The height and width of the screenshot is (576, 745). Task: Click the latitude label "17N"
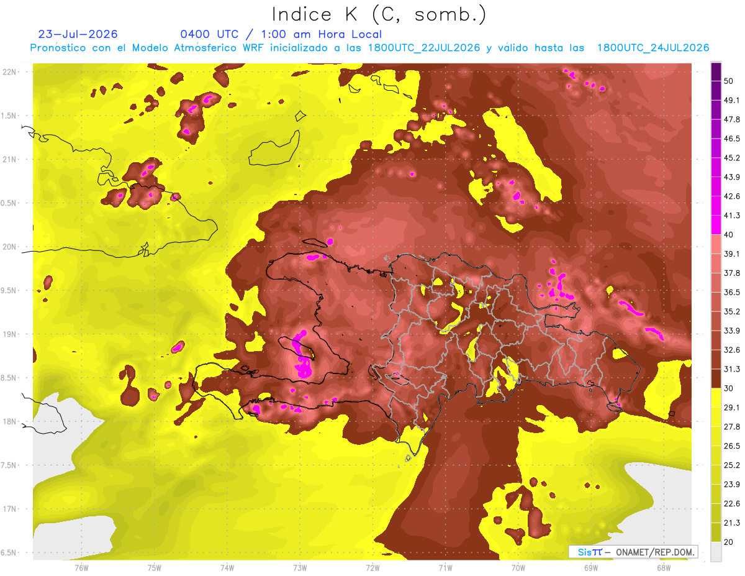coord(9,509)
